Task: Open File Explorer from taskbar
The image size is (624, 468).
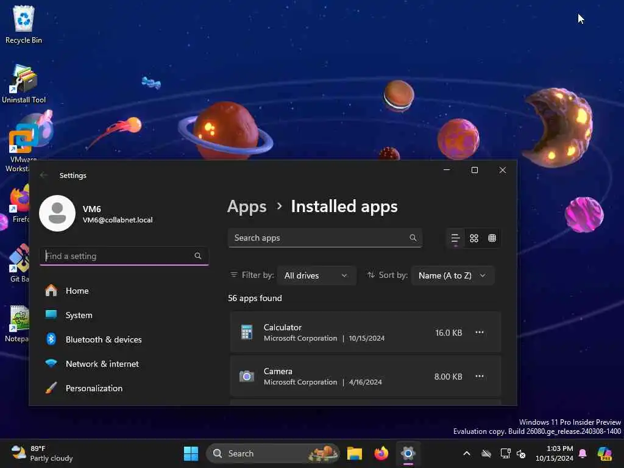Action: tap(354, 453)
